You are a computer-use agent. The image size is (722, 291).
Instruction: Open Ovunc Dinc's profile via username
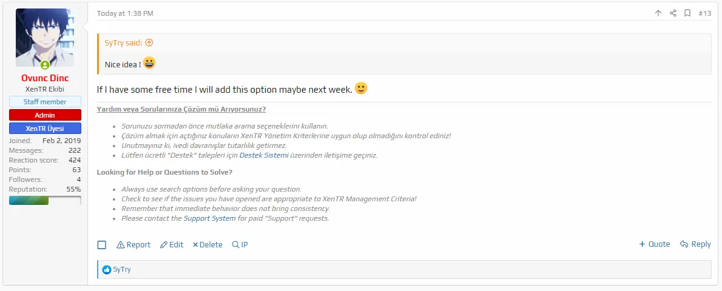click(x=45, y=78)
